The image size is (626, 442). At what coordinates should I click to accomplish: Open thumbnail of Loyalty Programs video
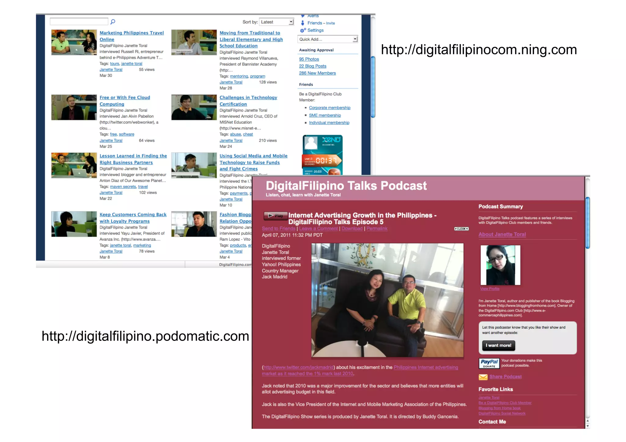point(74,224)
